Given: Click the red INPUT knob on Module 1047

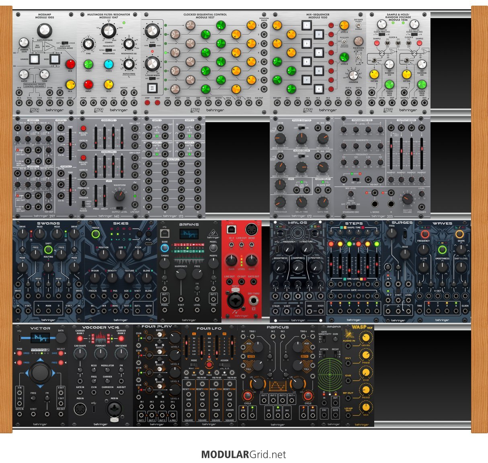Looking at the screenshot, I should (x=88, y=84).
